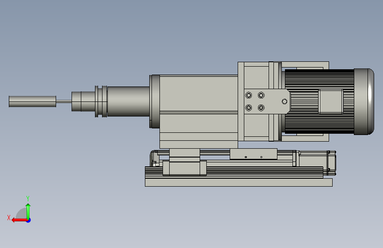383x248 pixels.
Task: Select the lower-right bolt on mounting bracket
Action: [x=261, y=108]
